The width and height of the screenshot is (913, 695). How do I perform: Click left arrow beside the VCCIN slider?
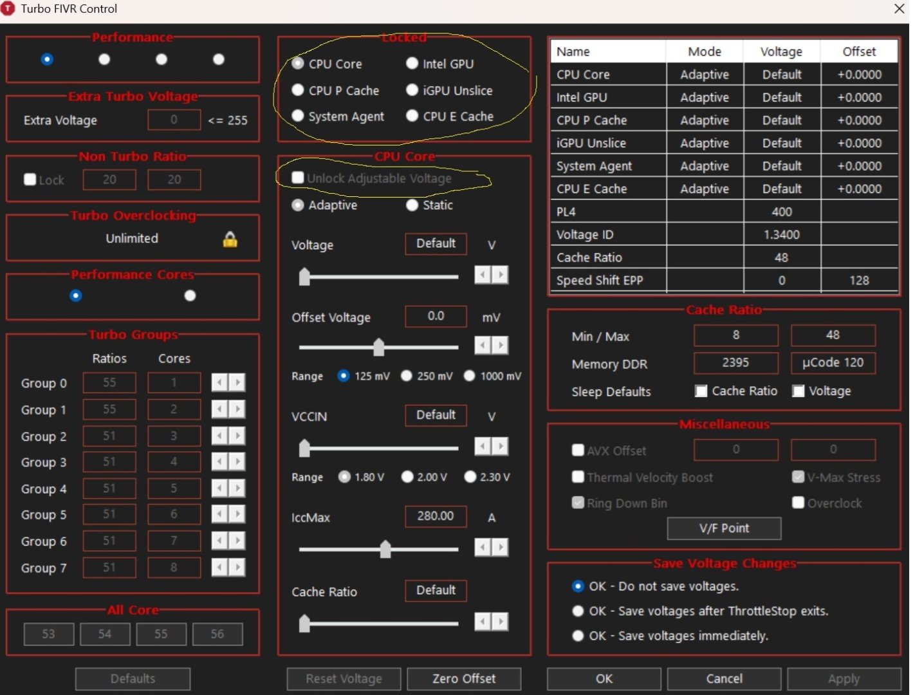click(483, 446)
